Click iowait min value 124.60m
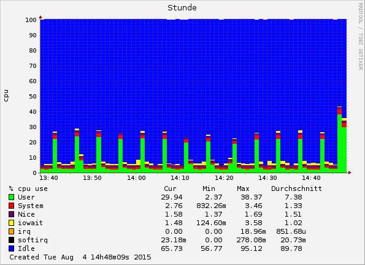Viewport: 365px width, 265px height. point(211,223)
